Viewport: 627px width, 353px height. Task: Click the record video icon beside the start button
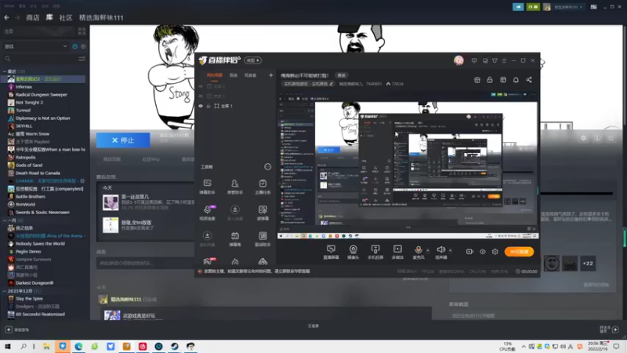(469, 252)
